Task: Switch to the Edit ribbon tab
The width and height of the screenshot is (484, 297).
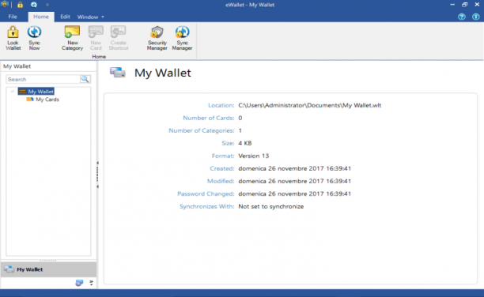Action: pos(65,17)
